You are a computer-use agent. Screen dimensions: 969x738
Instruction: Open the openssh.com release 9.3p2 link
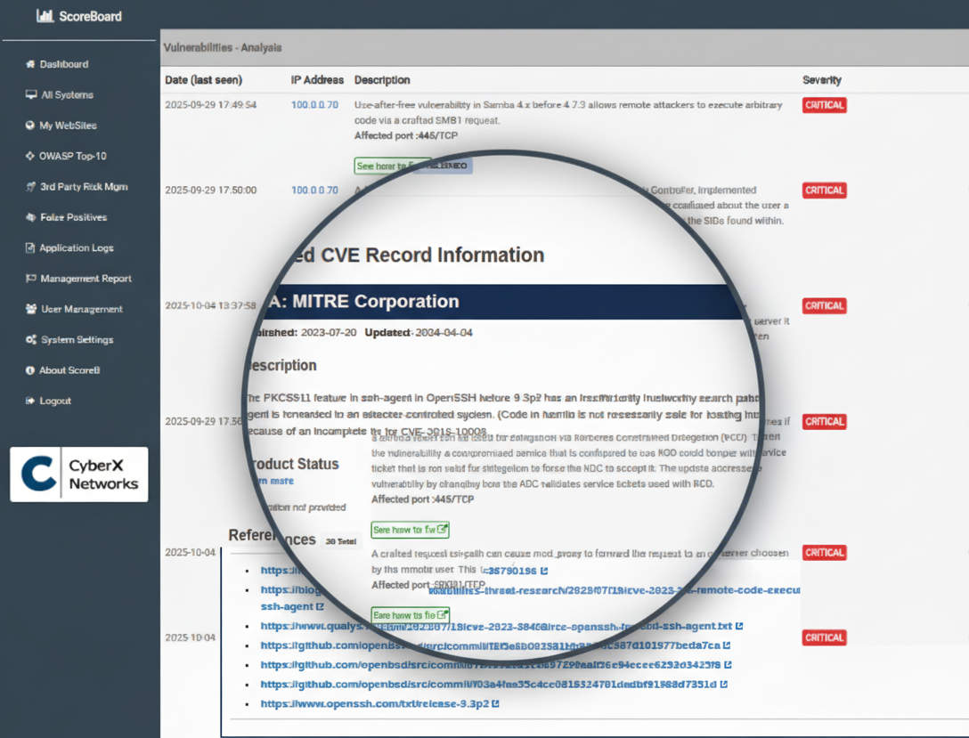[x=374, y=703]
